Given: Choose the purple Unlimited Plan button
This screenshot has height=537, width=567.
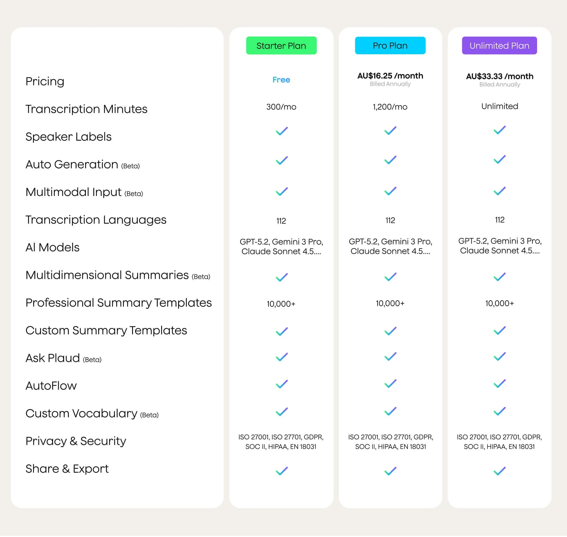Looking at the screenshot, I should (499, 45).
